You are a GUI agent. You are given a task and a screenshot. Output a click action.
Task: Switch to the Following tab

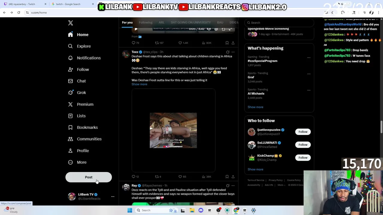145,22
